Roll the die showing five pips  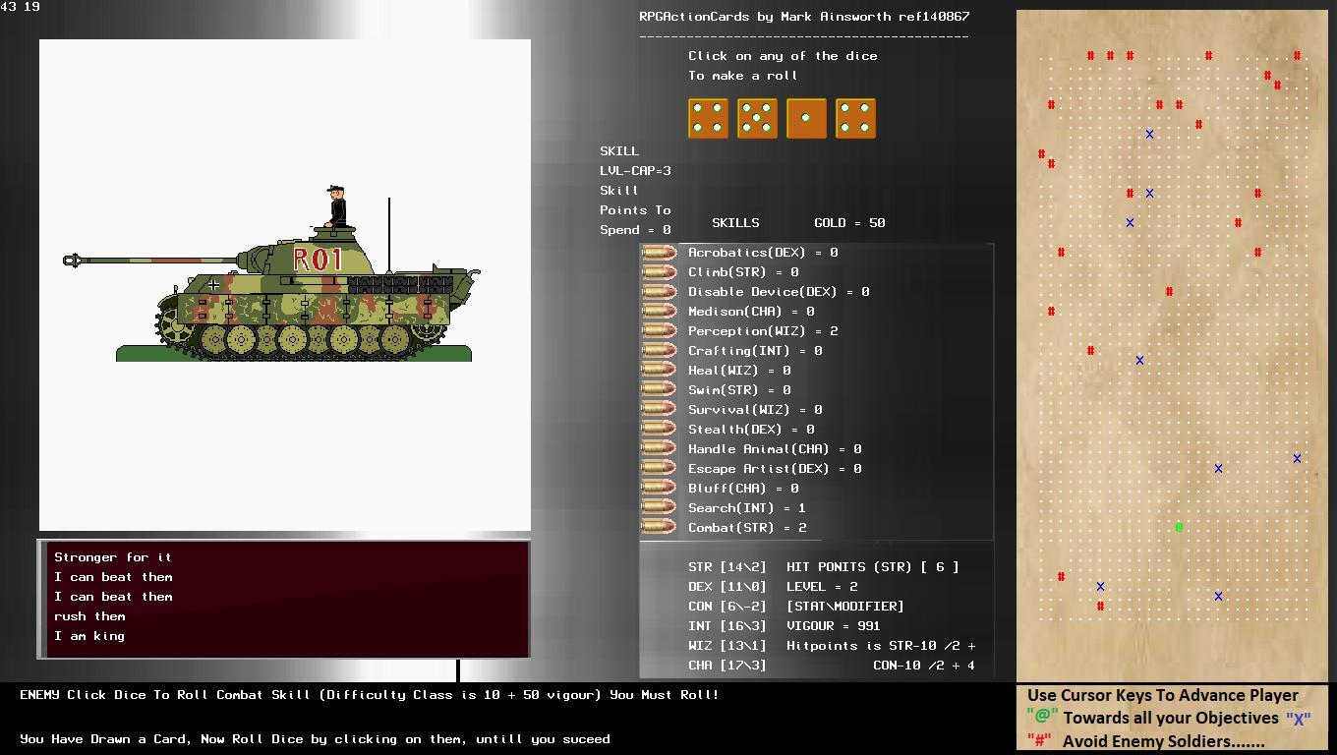757,117
